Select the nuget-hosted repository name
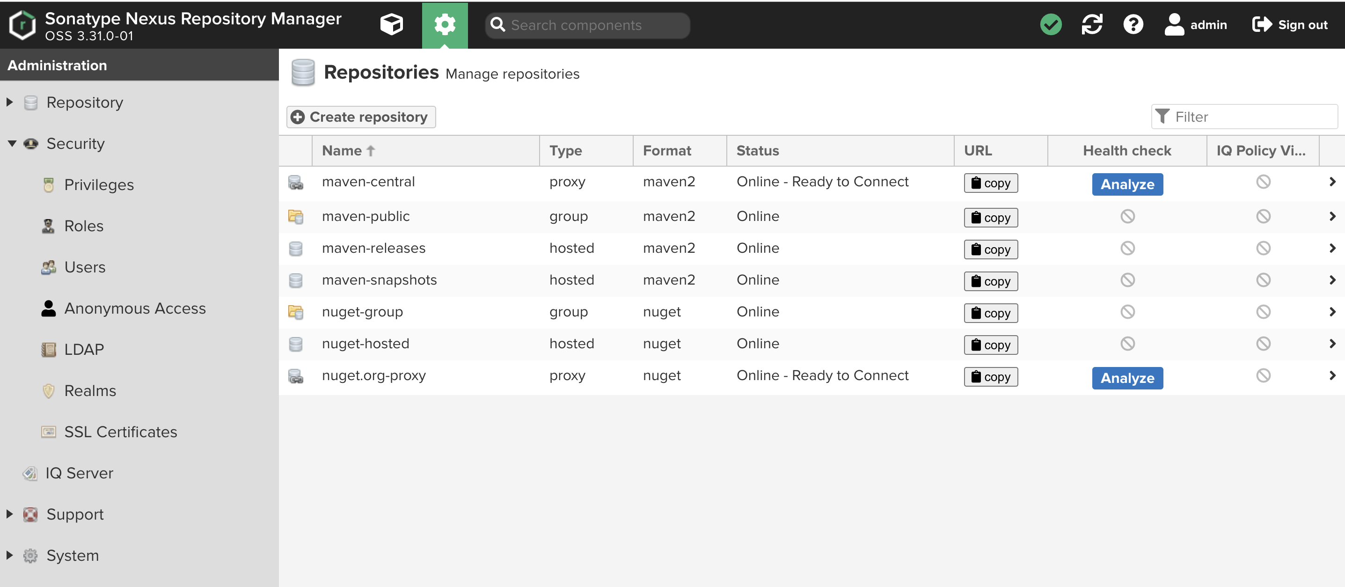The width and height of the screenshot is (1345, 587). pyautogui.click(x=365, y=344)
